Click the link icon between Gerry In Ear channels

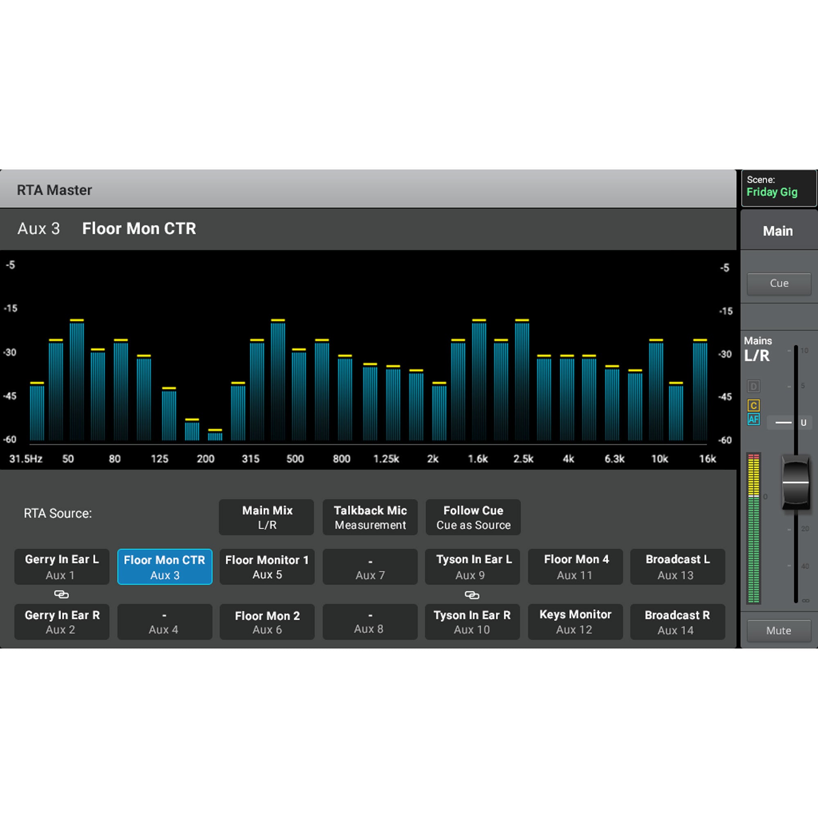(62, 594)
